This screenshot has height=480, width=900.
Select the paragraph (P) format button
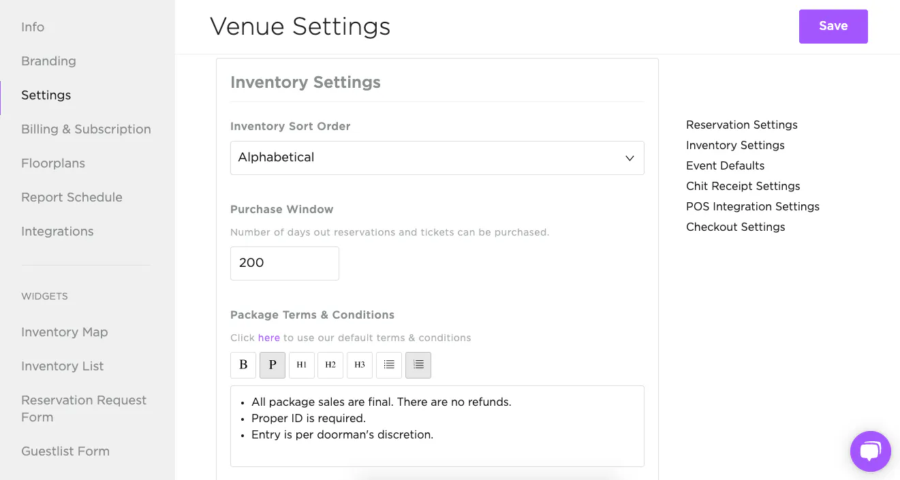click(x=273, y=365)
